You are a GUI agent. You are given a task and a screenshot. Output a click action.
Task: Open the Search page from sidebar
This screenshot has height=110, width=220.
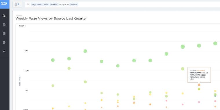coord(4,16)
